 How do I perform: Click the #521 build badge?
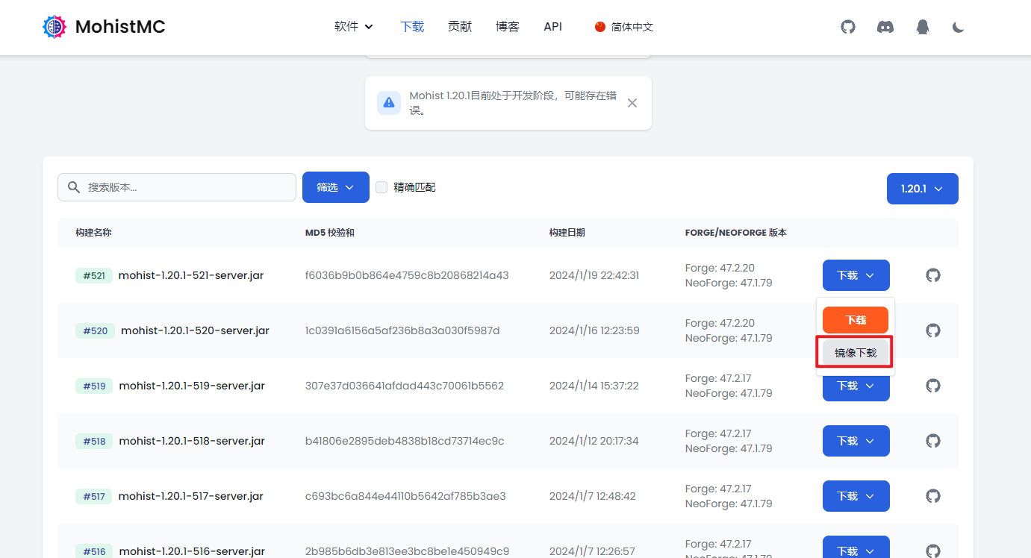click(94, 275)
